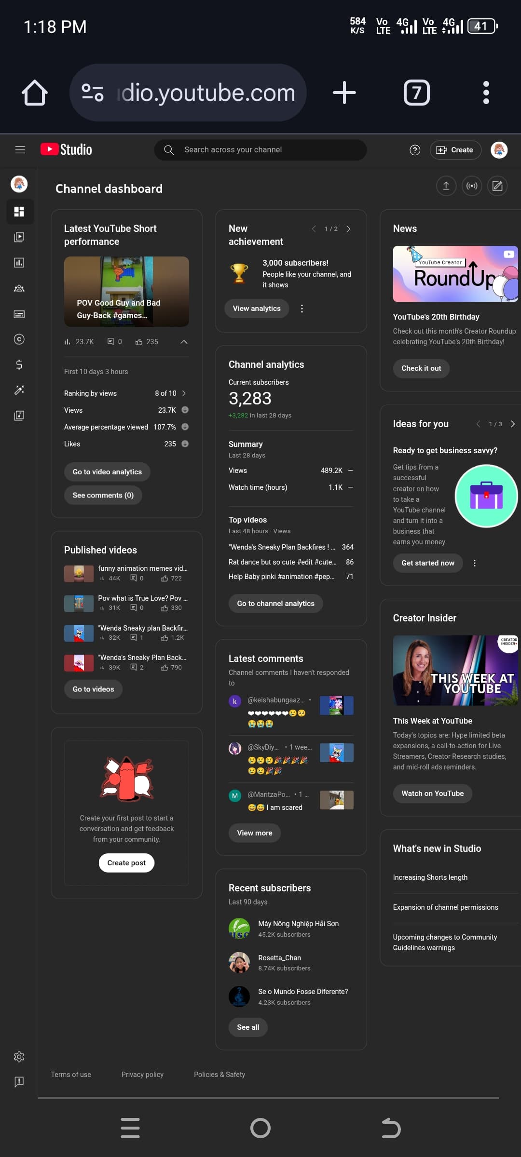The width and height of the screenshot is (521, 1157).
Task: Click the Create post pencil icon
Action: point(497,186)
